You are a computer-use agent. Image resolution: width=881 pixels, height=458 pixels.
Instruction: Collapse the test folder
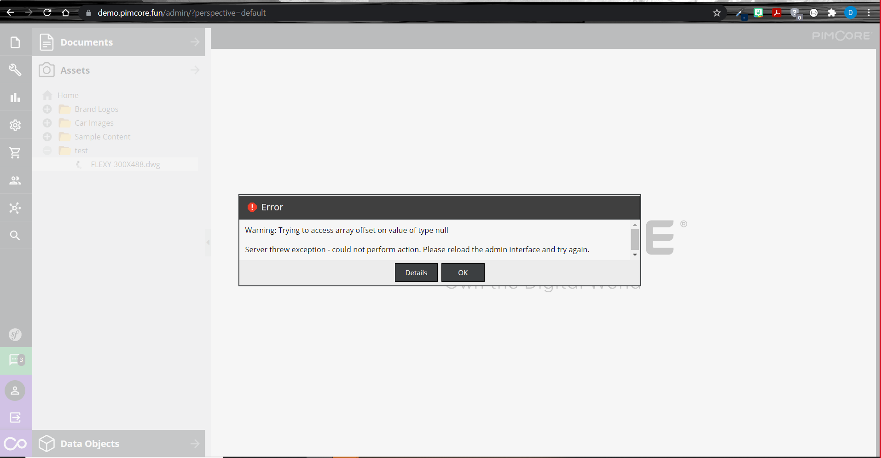[x=47, y=151]
